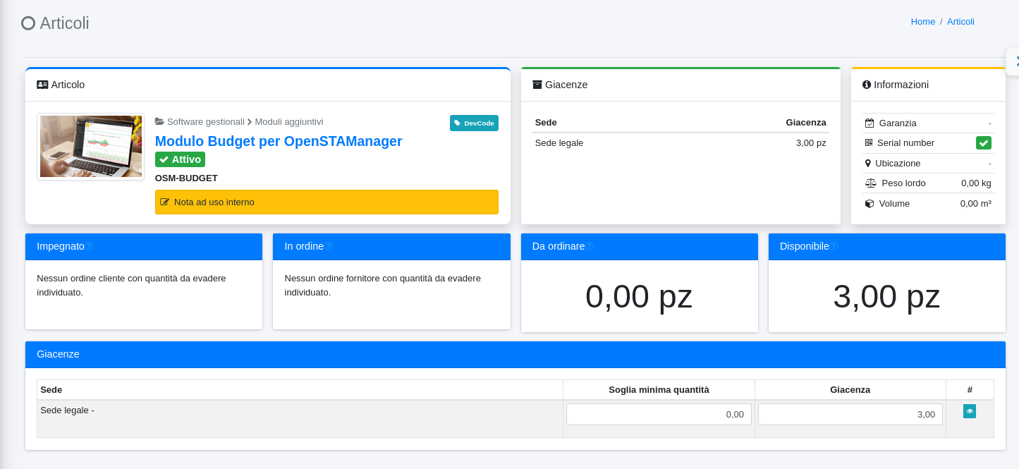This screenshot has height=469, width=1019.
Task: Click the Soglia minima quantità input field
Action: point(659,415)
